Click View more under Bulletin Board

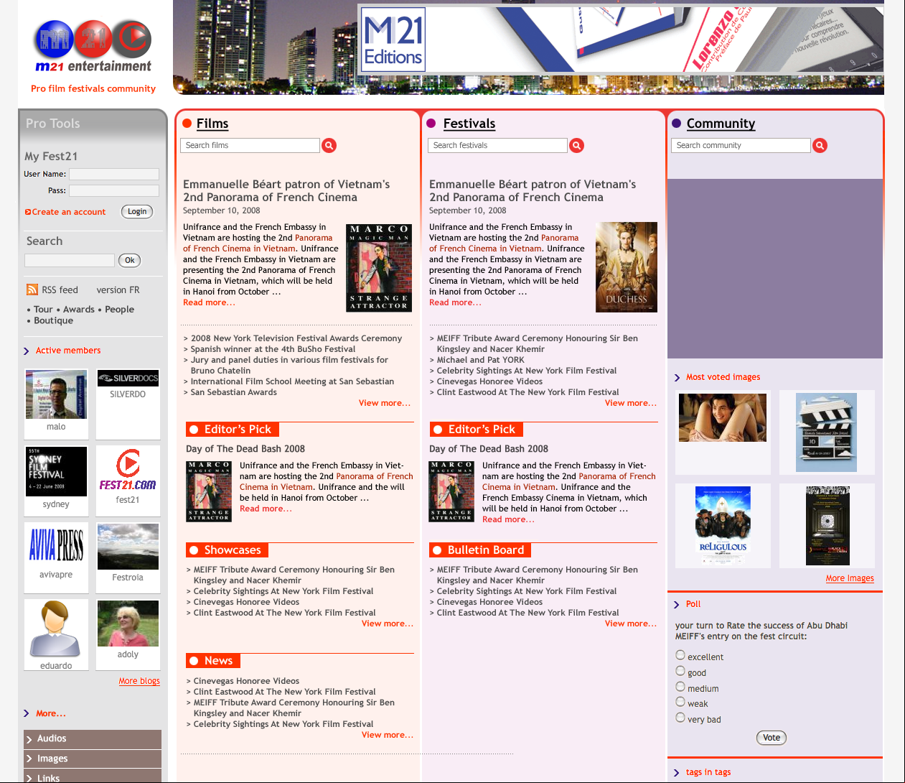(631, 624)
